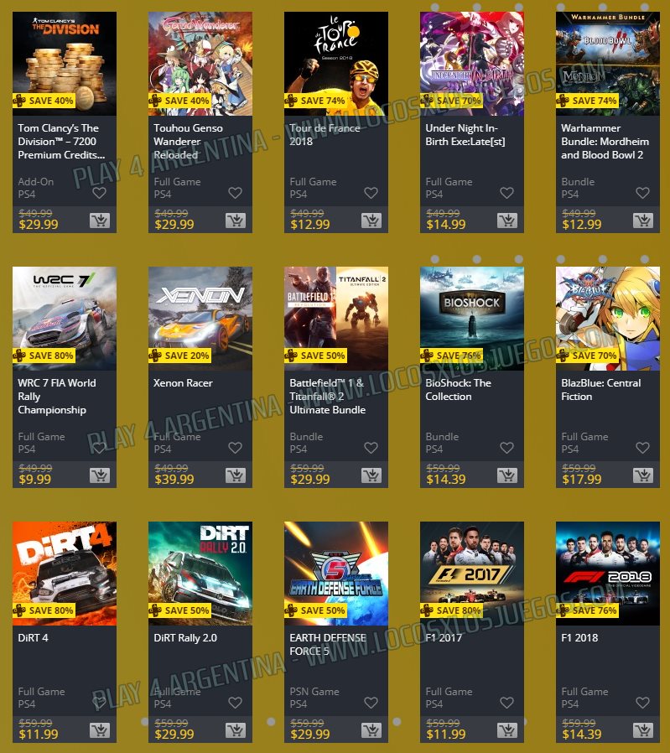Open the BioShock cover thumbnail
Image resolution: width=670 pixels, height=753 pixels.
[x=472, y=319]
